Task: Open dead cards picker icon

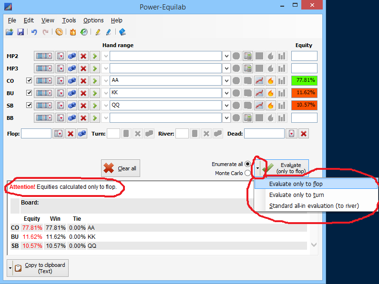Action: tap(291, 133)
